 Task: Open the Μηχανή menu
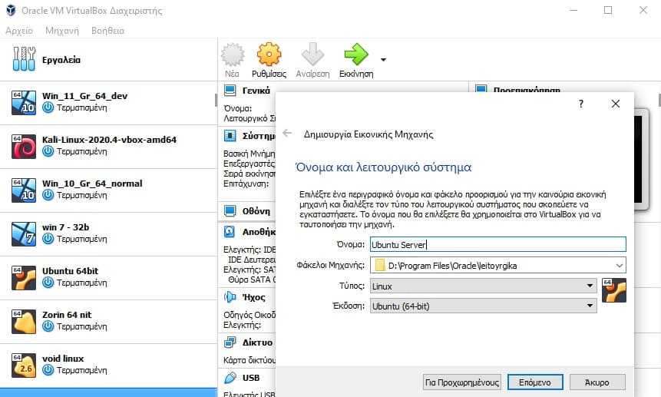pyautogui.click(x=62, y=31)
